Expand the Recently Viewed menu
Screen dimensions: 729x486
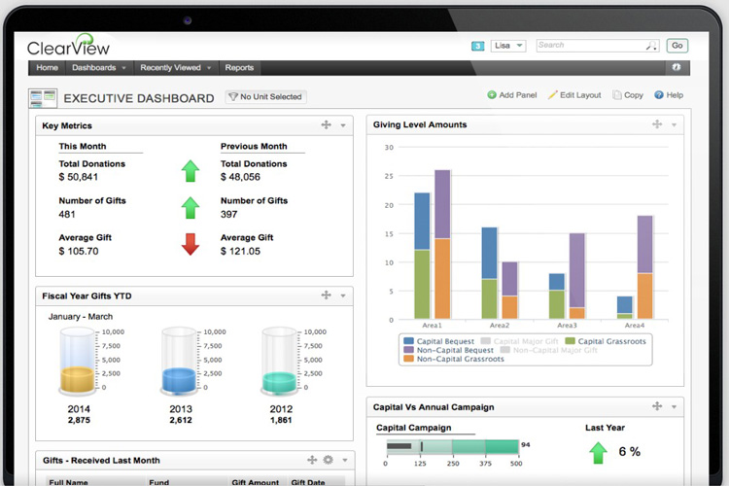176,67
